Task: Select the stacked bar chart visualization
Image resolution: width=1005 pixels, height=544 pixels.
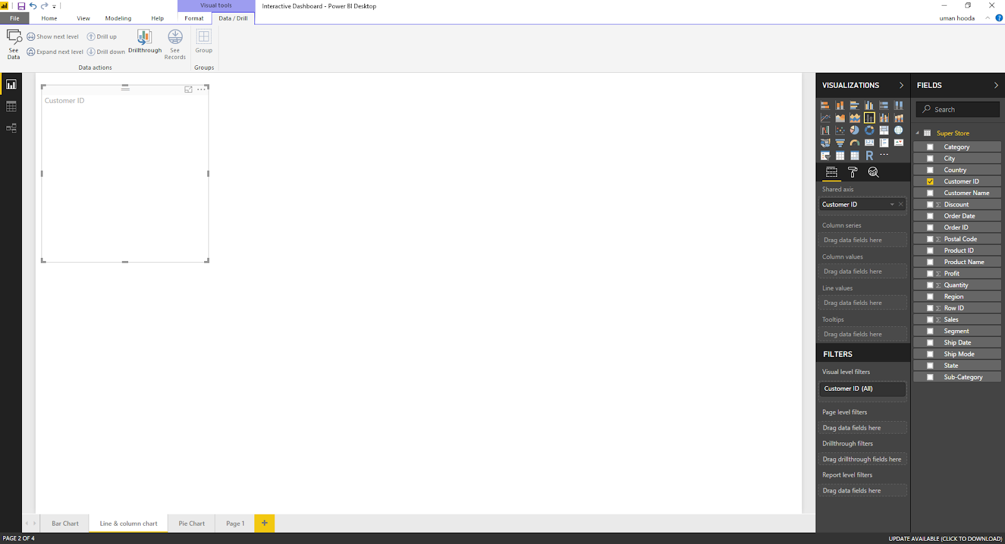Action: (x=825, y=105)
